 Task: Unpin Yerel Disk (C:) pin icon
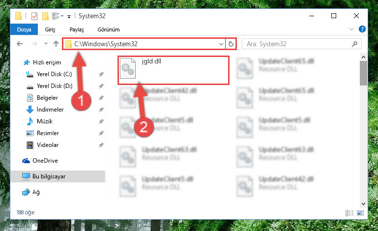[x=101, y=74]
